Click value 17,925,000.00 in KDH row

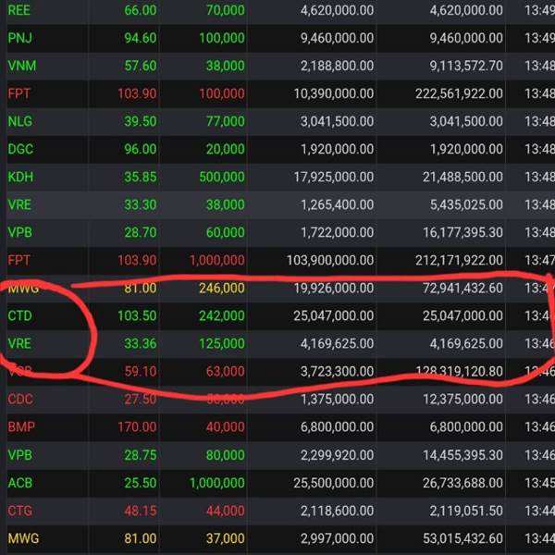333,177
